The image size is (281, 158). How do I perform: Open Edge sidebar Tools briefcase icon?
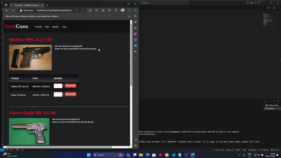click(136, 28)
